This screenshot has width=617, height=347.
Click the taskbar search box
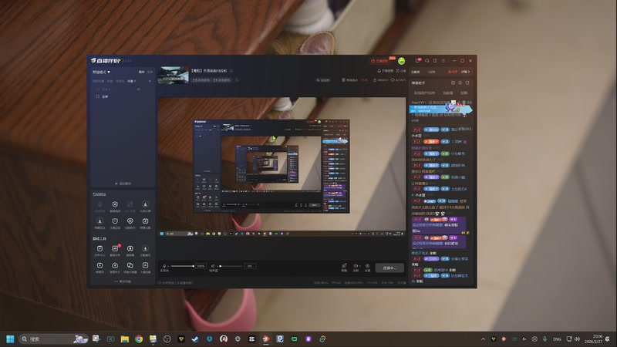coord(53,339)
